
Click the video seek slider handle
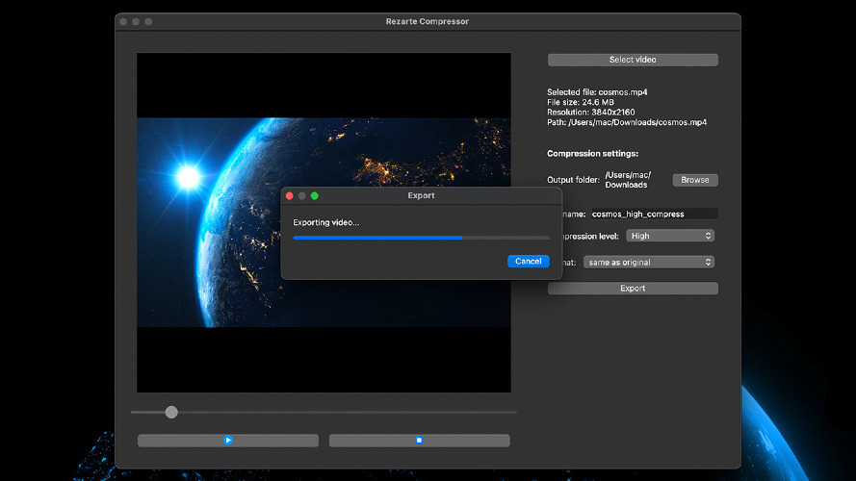click(171, 413)
